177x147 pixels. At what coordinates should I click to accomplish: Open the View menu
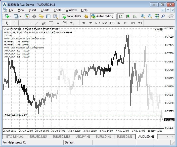[x=21, y=10]
